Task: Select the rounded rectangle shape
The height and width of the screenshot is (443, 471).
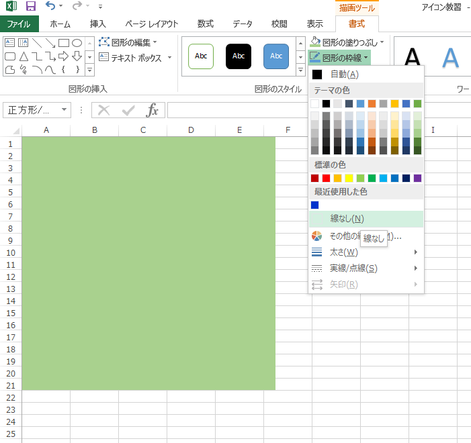Action: pos(10,56)
